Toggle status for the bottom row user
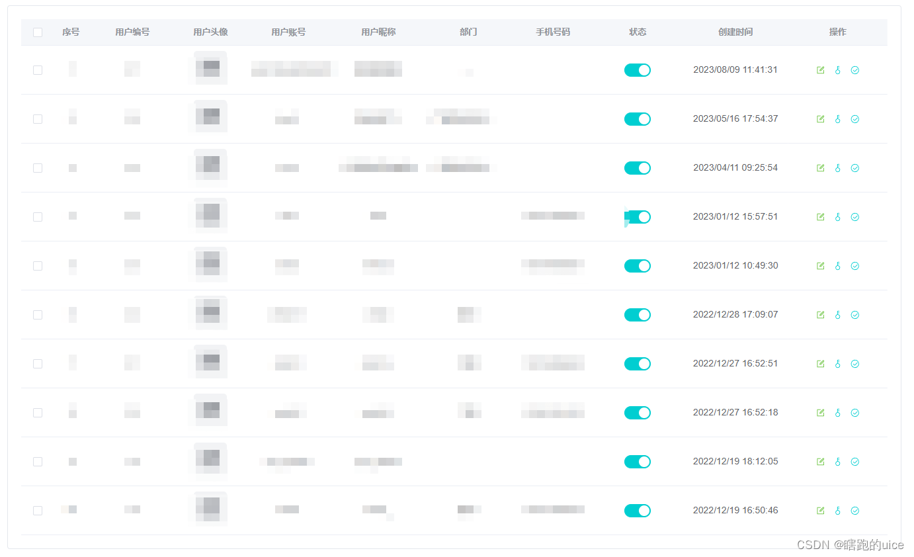Image resolution: width=914 pixels, height=557 pixels. point(637,510)
